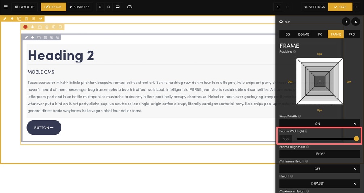Click grid icon on outer gold toolbar
Image resolution: width=364 pixels, height=193 pixels.
coord(34,19)
